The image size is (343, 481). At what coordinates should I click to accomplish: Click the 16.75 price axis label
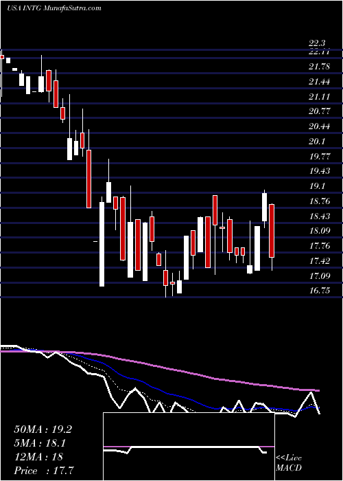pos(320,290)
